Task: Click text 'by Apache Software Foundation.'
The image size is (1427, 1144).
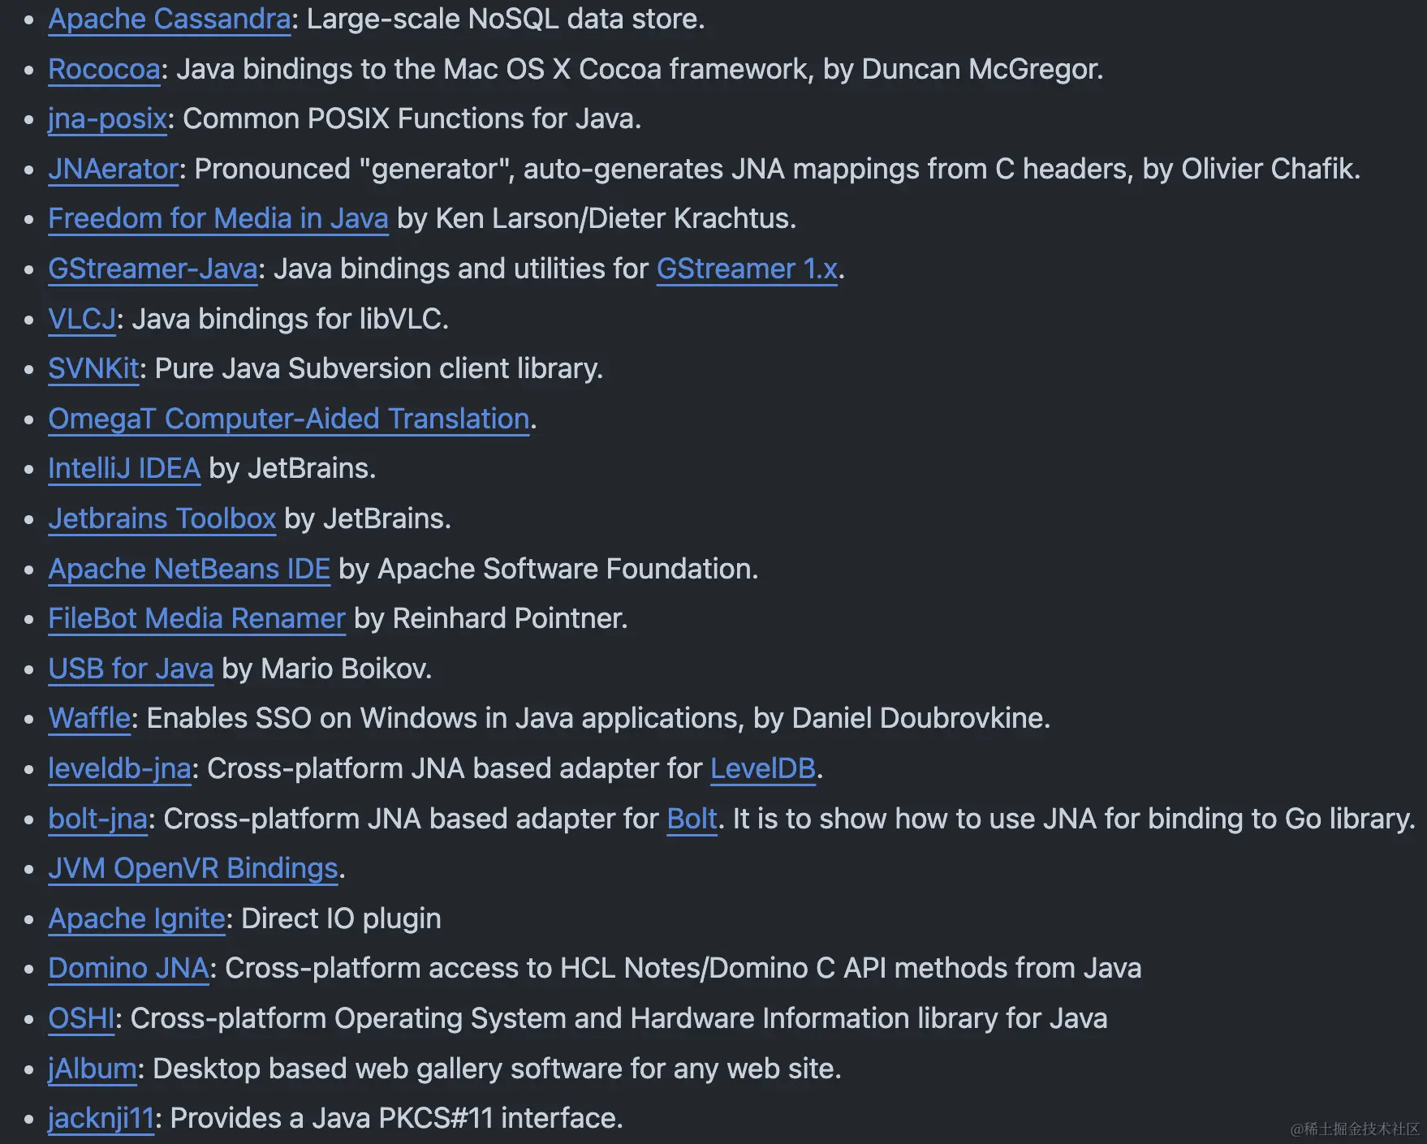Action: click(549, 569)
